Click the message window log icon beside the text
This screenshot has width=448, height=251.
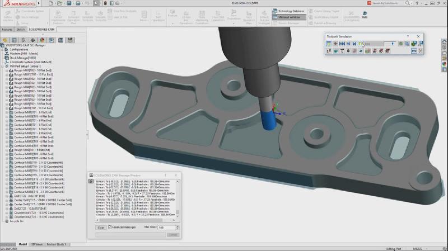[91, 181]
